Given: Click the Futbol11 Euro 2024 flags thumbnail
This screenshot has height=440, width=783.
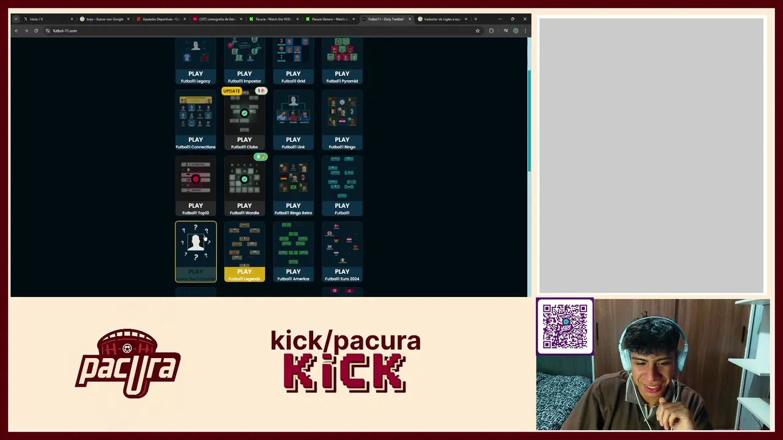Looking at the screenshot, I should [x=342, y=245].
